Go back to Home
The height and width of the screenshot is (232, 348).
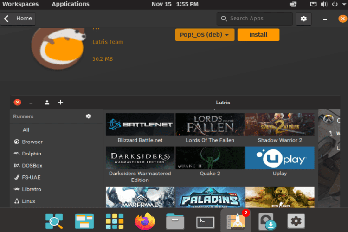(x=18, y=19)
